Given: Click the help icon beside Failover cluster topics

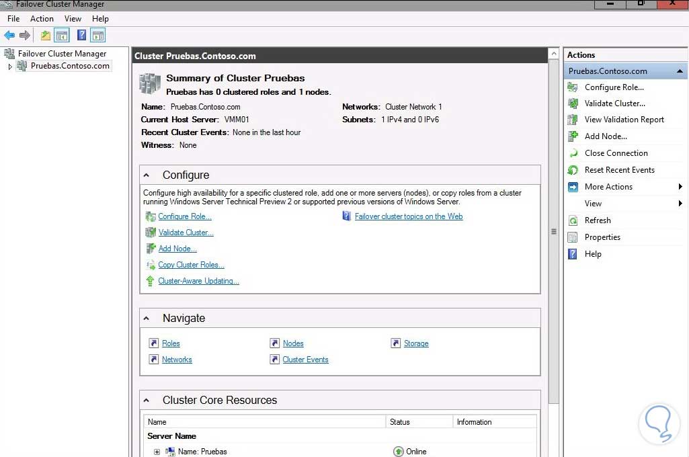Looking at the screenshot, I should [347, 216].
